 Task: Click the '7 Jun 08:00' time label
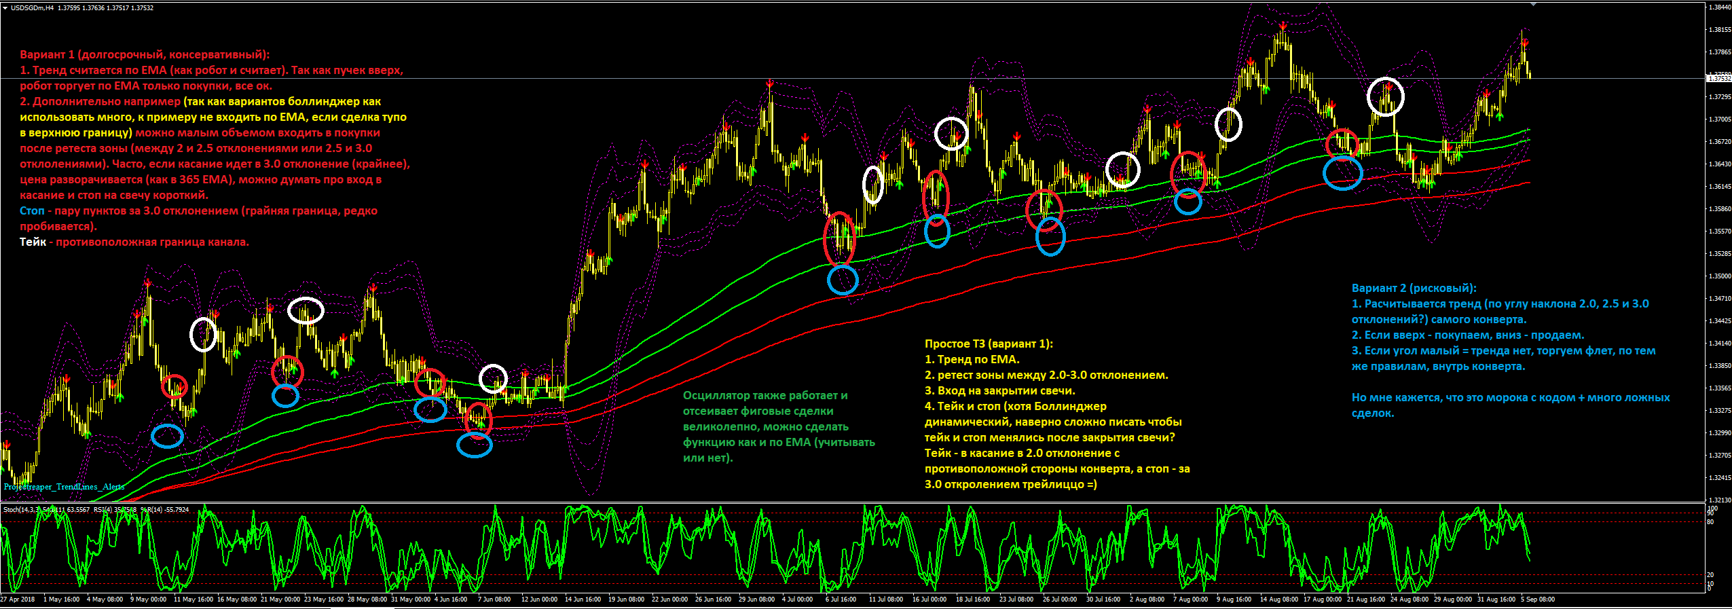494,599
